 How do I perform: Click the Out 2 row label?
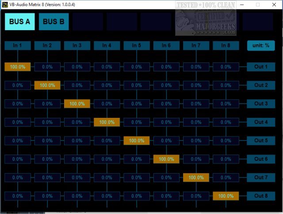(261, 85)
